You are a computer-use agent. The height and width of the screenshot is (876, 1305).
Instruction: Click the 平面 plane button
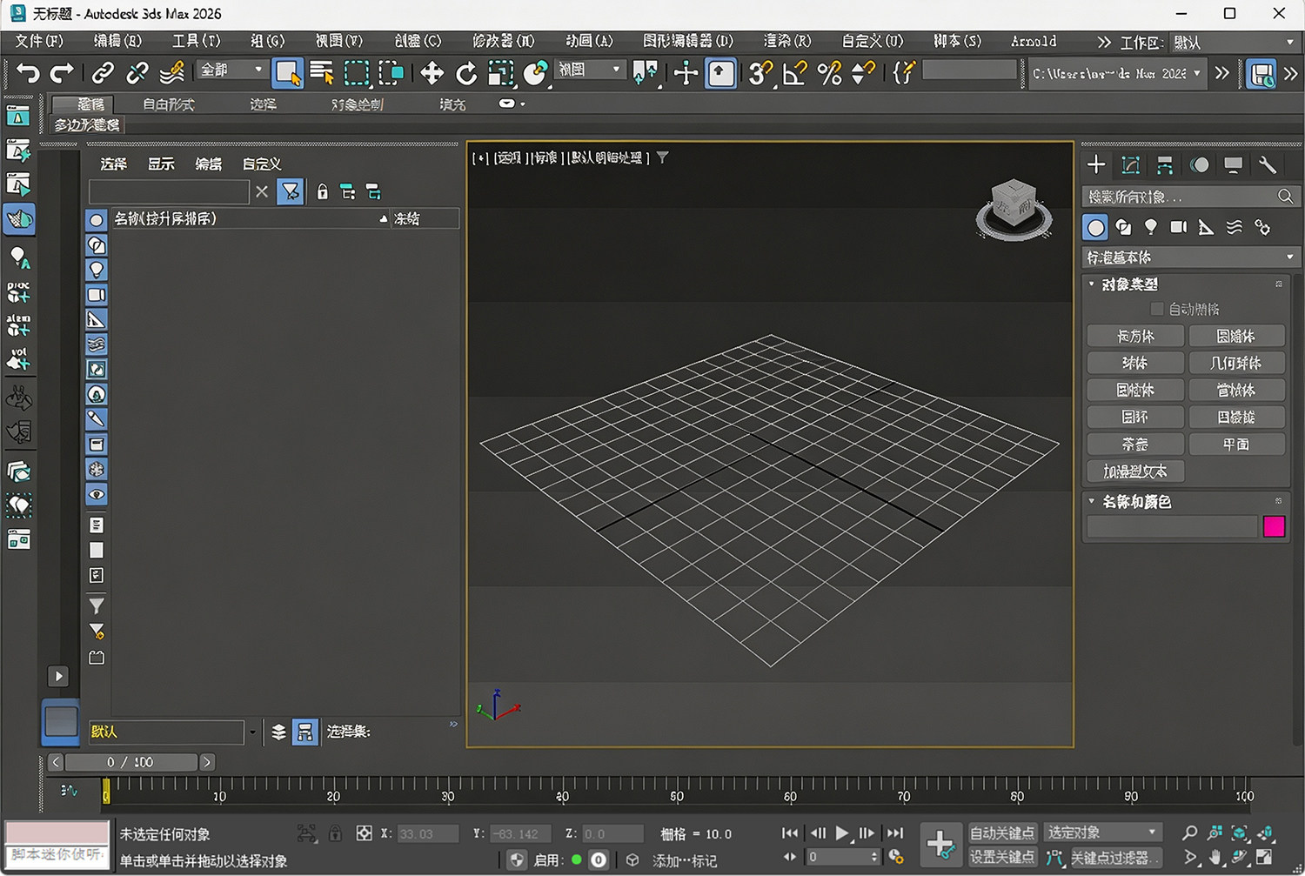(x=1236, y=445)
